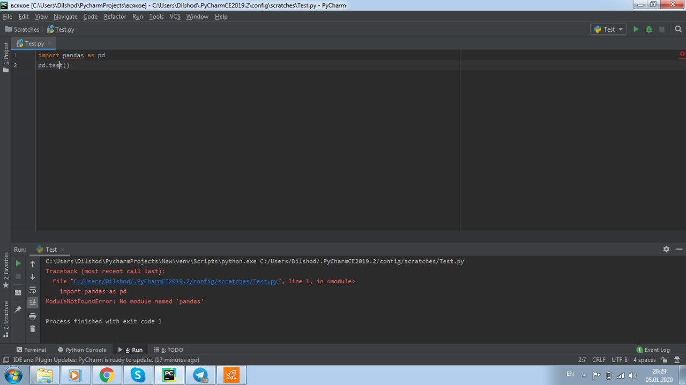Show hidden system tray icons

pos(584,375)
